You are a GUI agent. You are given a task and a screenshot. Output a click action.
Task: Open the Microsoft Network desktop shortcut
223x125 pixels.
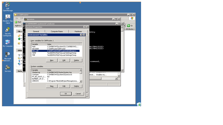tap(8, 57)
